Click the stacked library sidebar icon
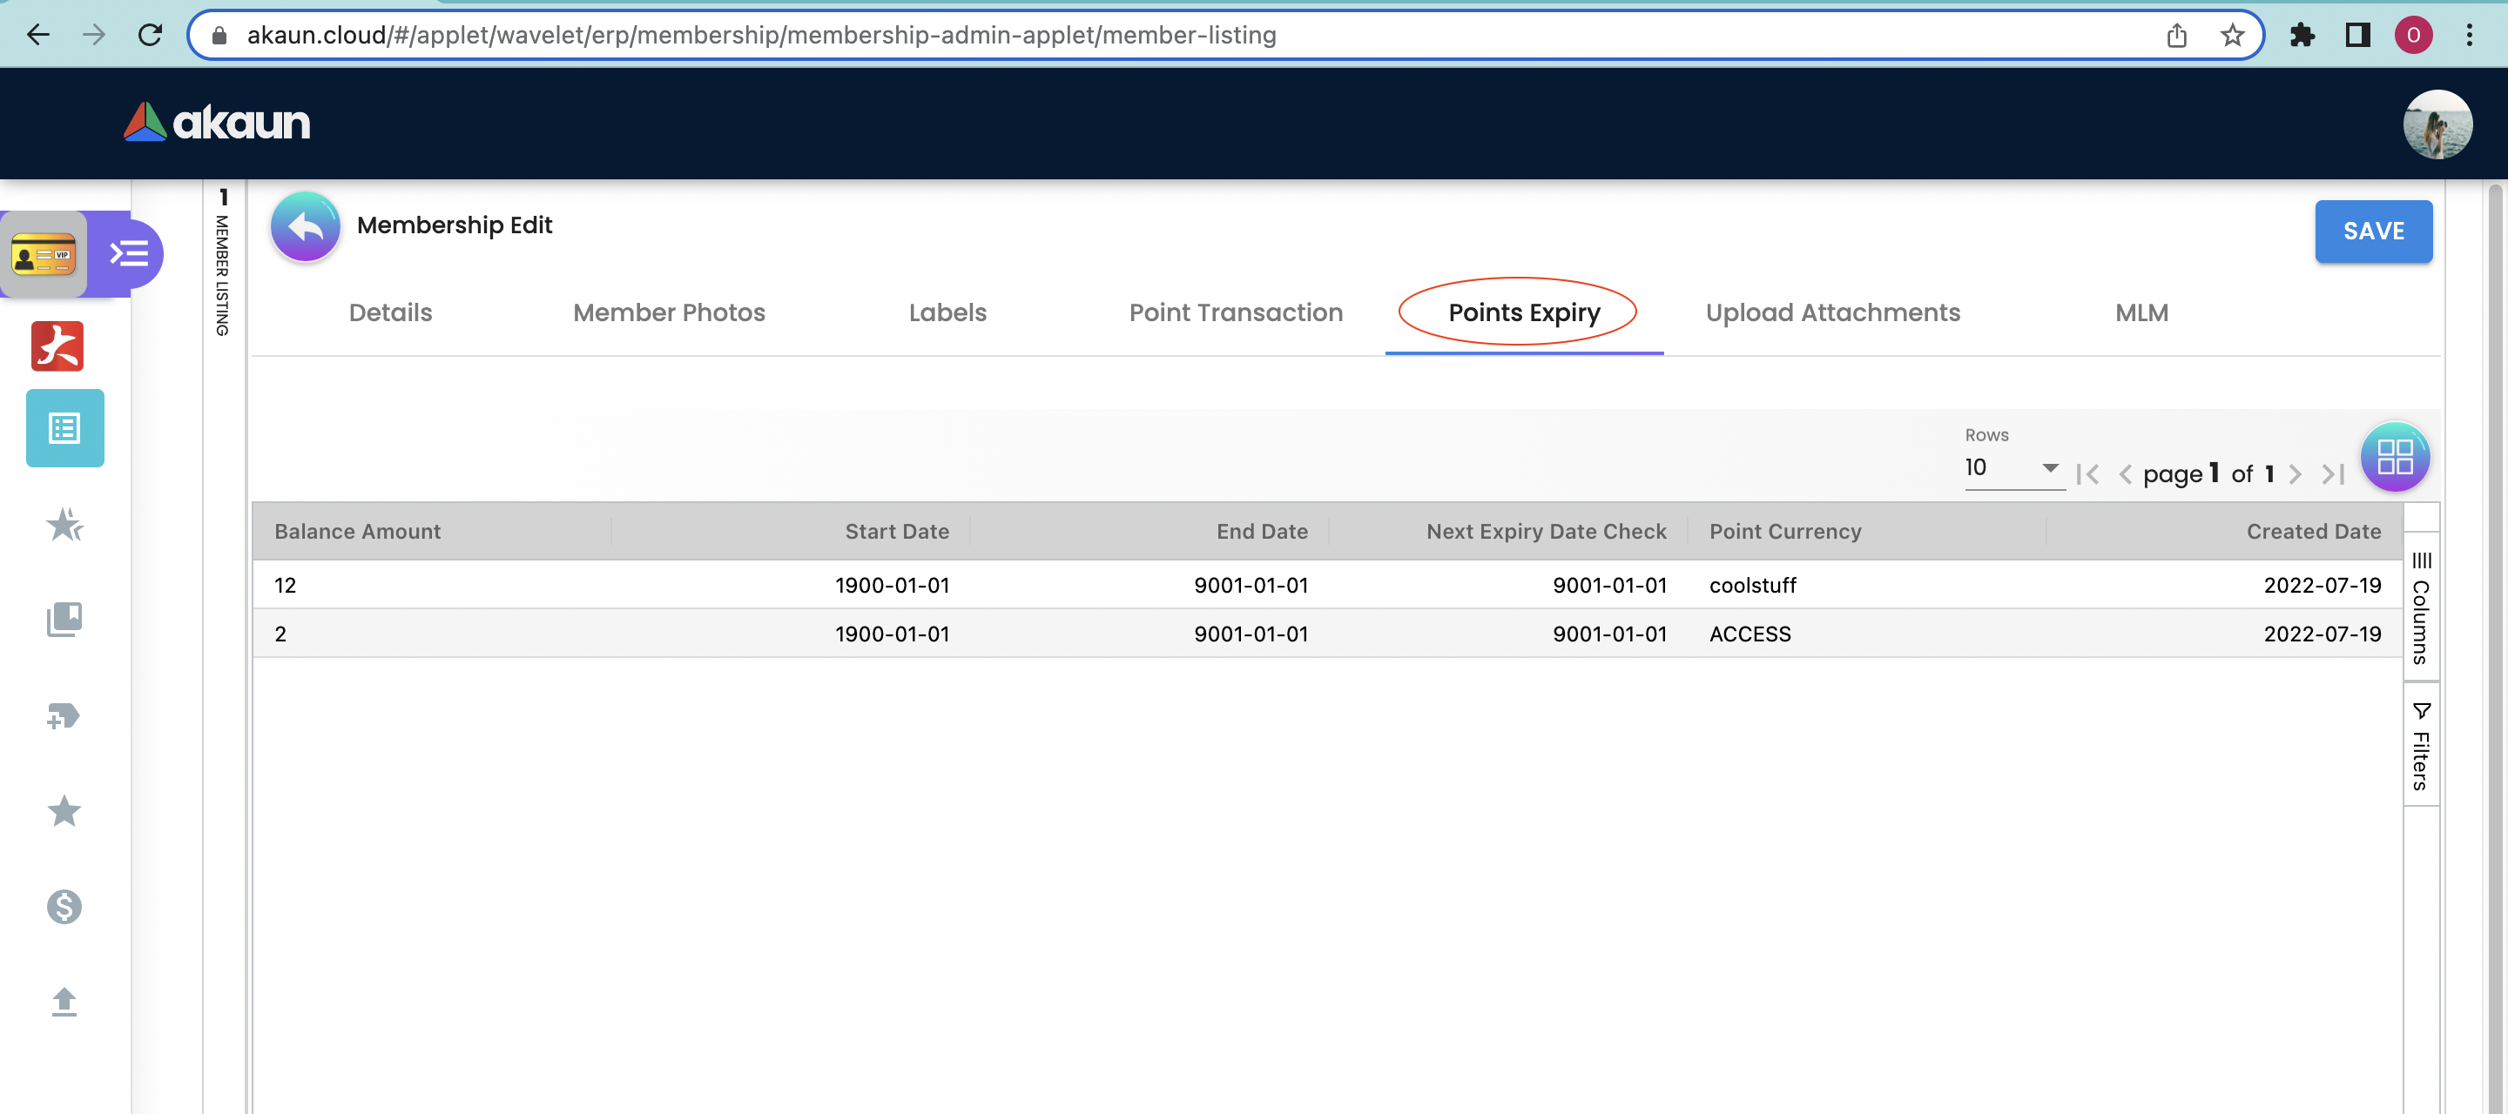The height and width of the screenshot is (1114, 2508). tap(64, 619)
